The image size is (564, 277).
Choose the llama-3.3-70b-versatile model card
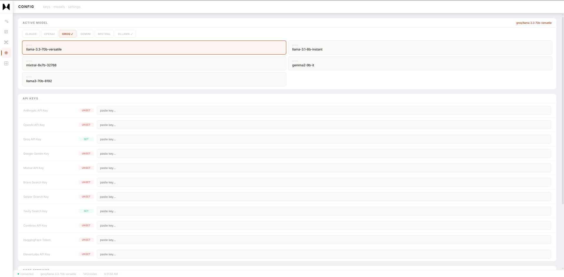pyautogui.click(x=154, y=48)
